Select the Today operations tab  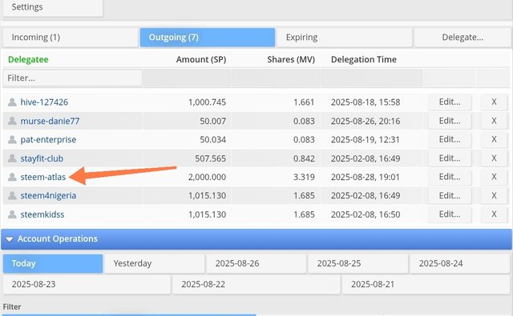pyautogui.click(x=53, y=263)
